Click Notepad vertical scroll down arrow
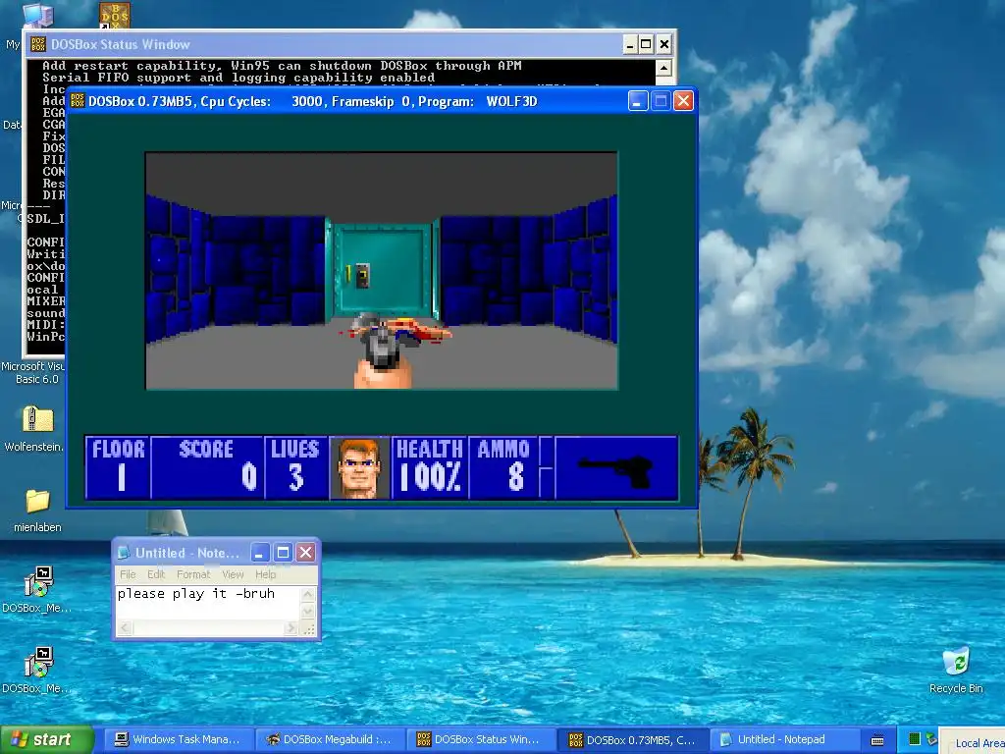This screenshot has width=1005, height=754. click(307, 613)
